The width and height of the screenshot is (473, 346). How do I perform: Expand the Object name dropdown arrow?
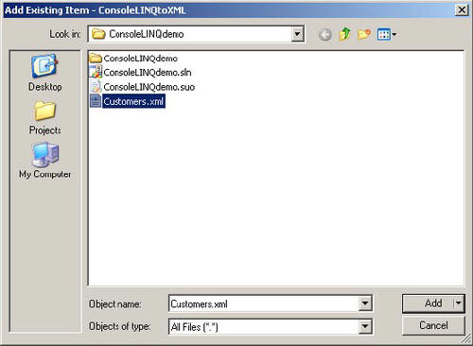(x=364, y=303)
